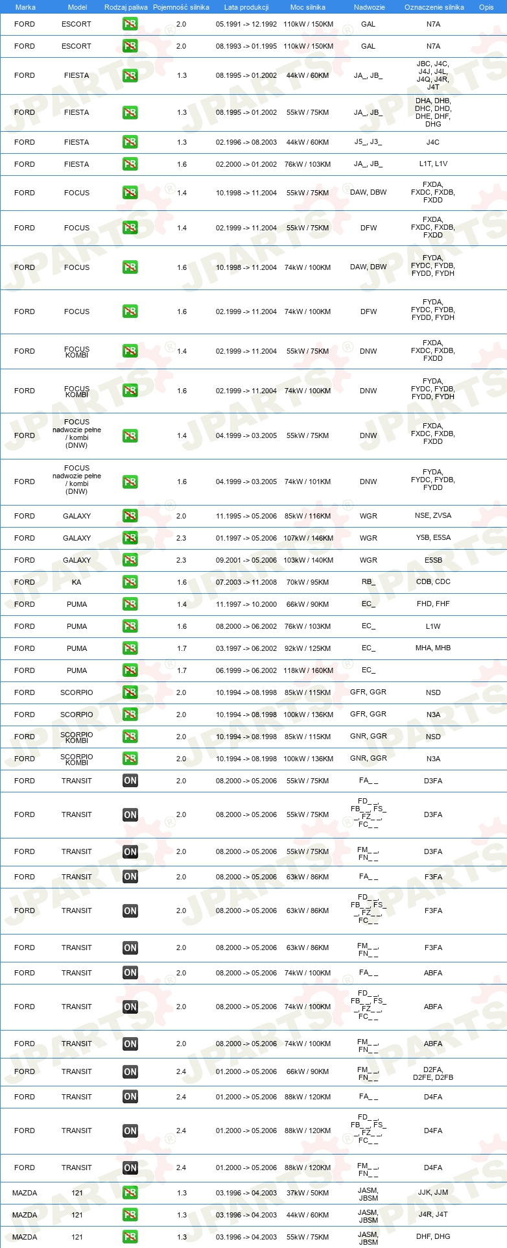Click the '118kW / 160KM' power cell

308,670
